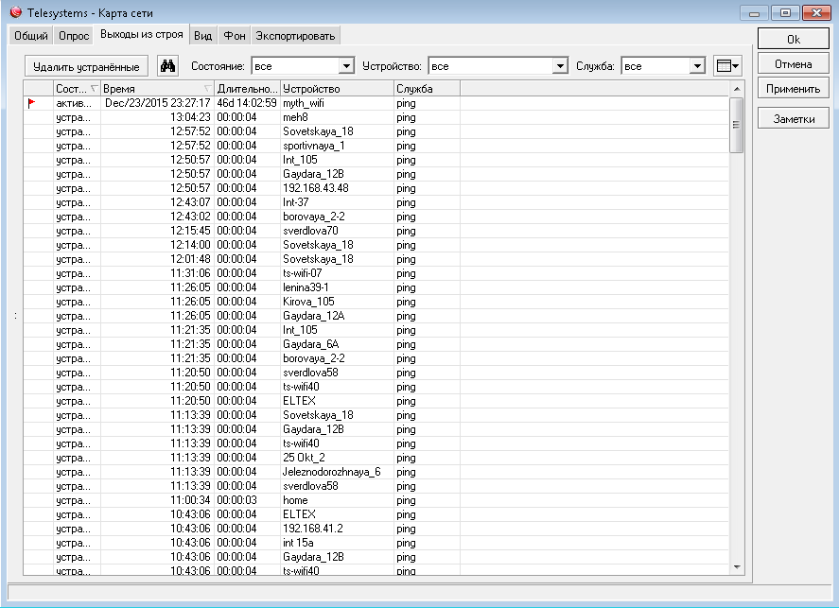The image size is (839, 608).
Task: Select the sportivnaya_1 row
Action: (376, 146)
